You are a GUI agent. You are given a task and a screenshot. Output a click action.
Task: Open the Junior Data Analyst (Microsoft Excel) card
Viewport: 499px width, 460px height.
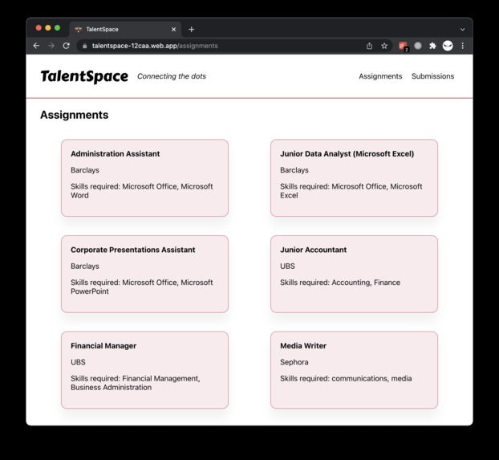355,178
